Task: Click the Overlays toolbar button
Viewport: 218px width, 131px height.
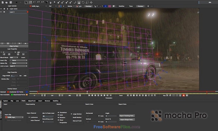Action: [x=88, y=6]
